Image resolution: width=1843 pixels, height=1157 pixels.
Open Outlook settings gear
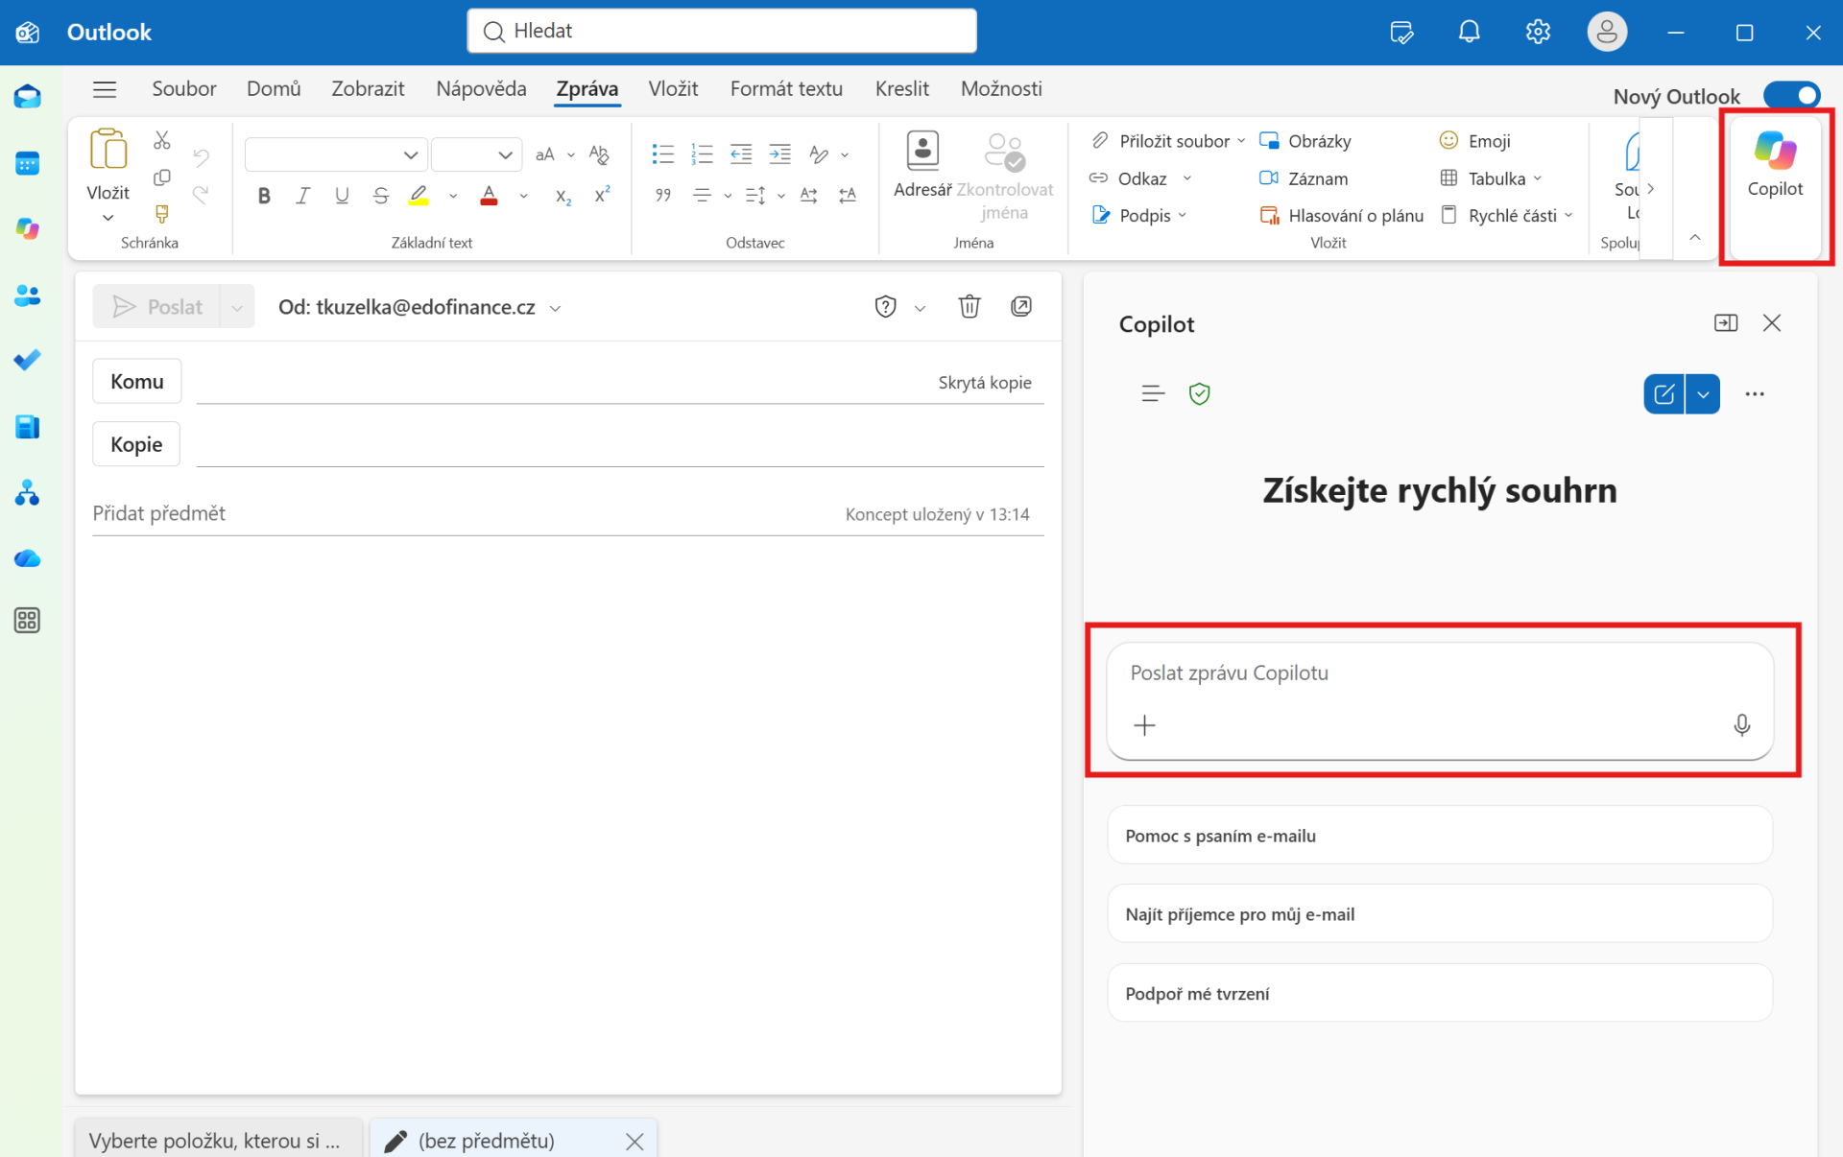pyautogui.click(x=1538, y=32)
